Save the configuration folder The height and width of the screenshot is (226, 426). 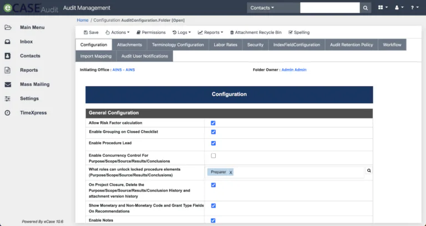click(91, 32)
